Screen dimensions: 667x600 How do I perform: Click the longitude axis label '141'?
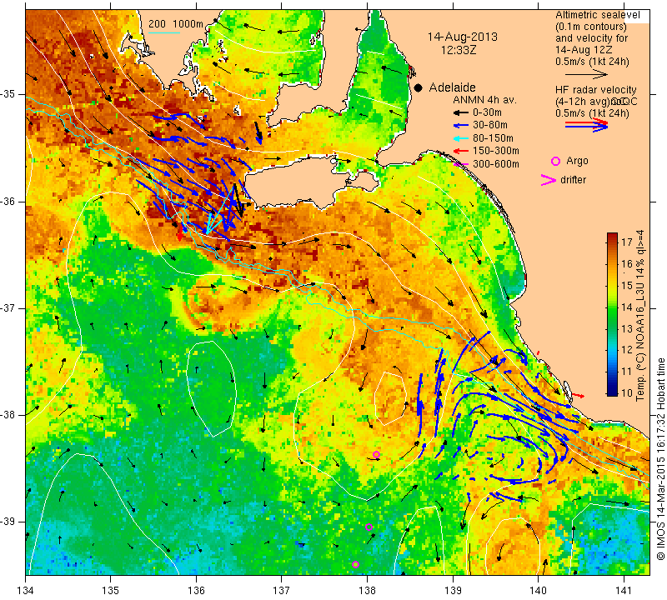tap(624, 591)
